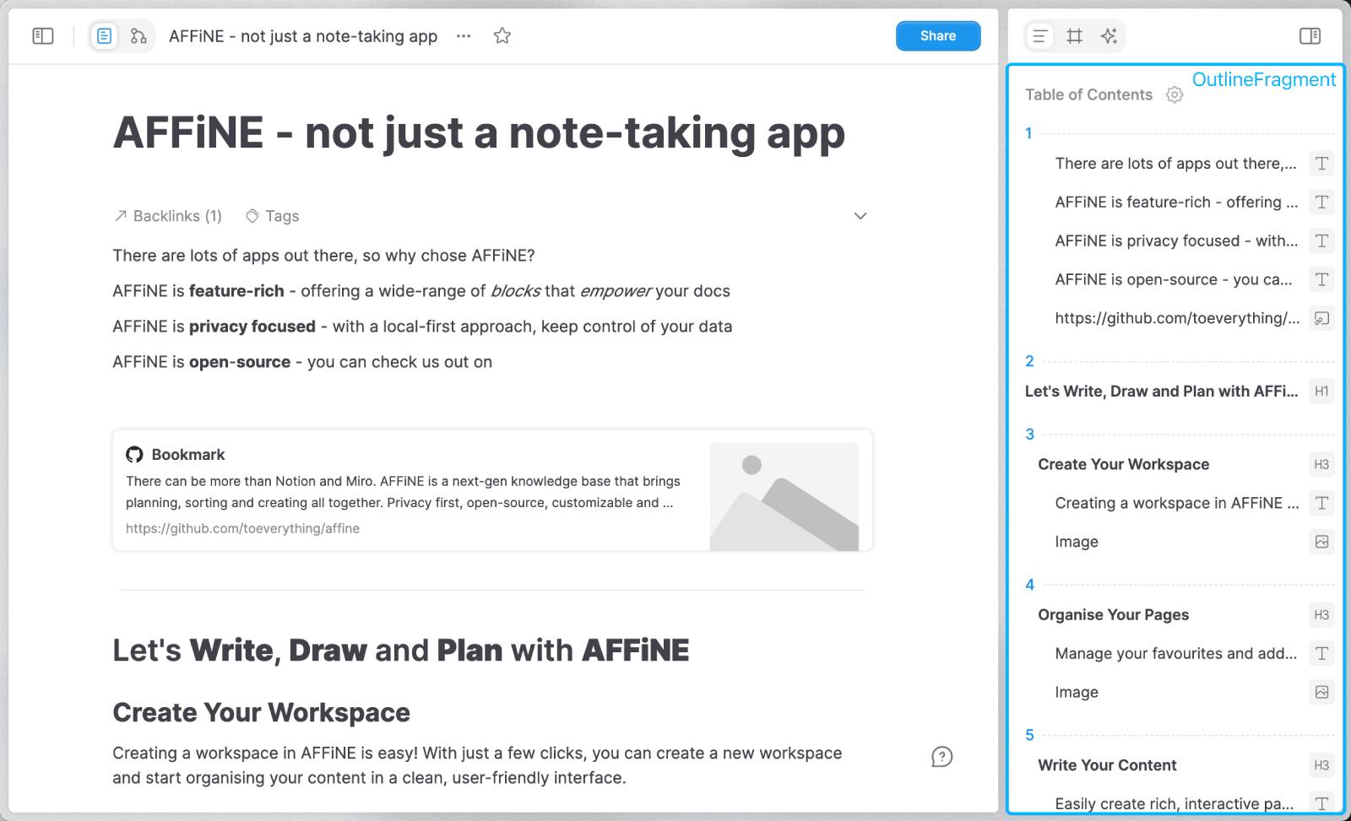Screen dimensions: 1351x821
Task: Favorite the page with star icon
Action: [x=502, y=36]
